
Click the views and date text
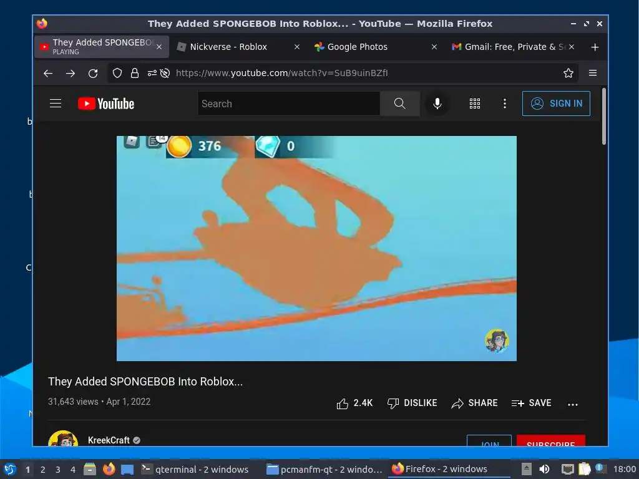click(99, 402)
